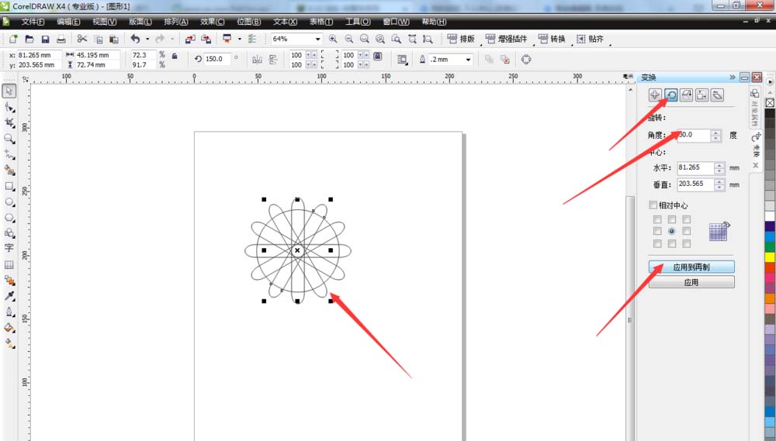The width and height of the screenshot is (776, 441).
Task: Select the Ellipse tool in the toolbox
Action: pyautogui.click(x=9, y=202)
